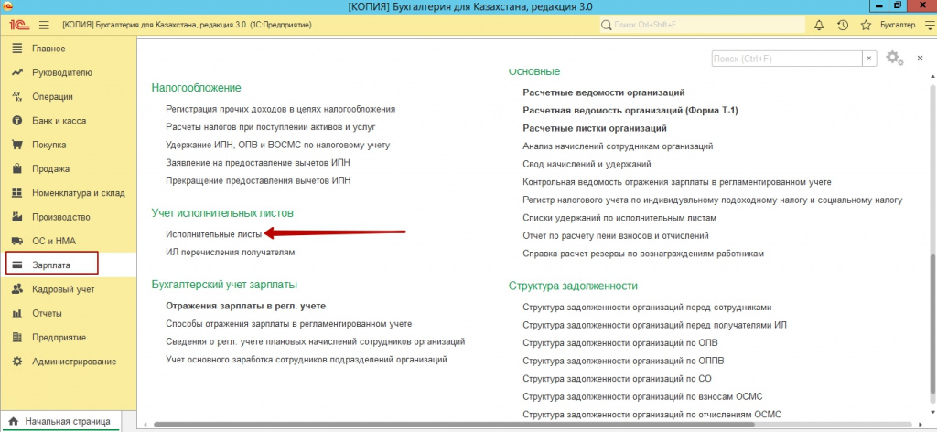937x432 pixels.
Task: Close the function panel with X
Action: point(920,58)
